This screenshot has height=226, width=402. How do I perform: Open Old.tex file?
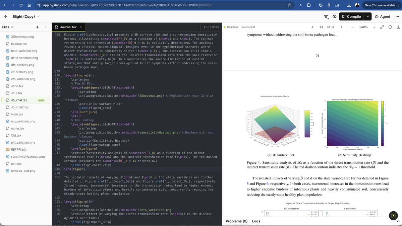tap(16, 135)
